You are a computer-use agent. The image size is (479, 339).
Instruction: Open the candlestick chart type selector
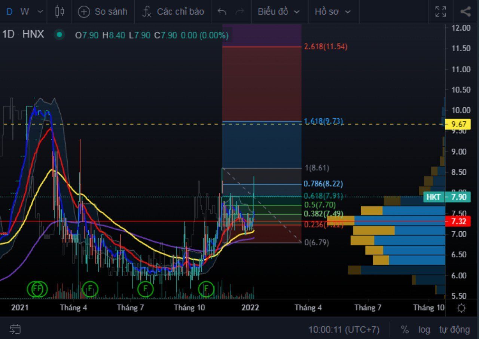point(60,12)
